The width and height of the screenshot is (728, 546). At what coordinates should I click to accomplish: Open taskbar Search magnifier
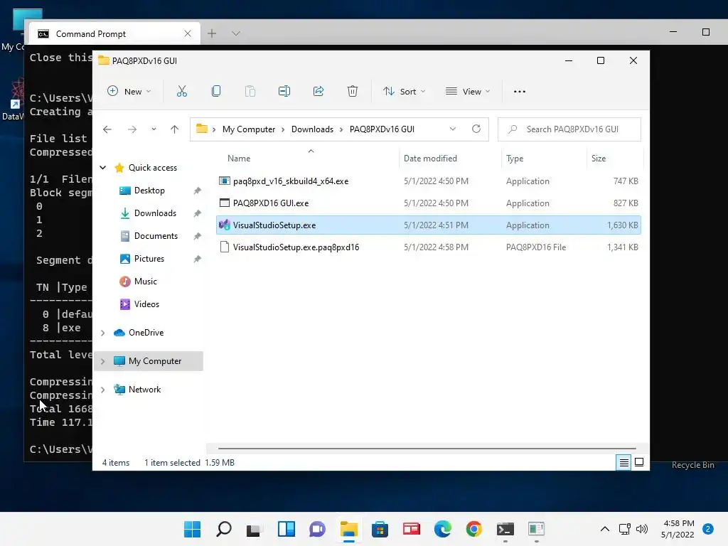coord(224,529)
